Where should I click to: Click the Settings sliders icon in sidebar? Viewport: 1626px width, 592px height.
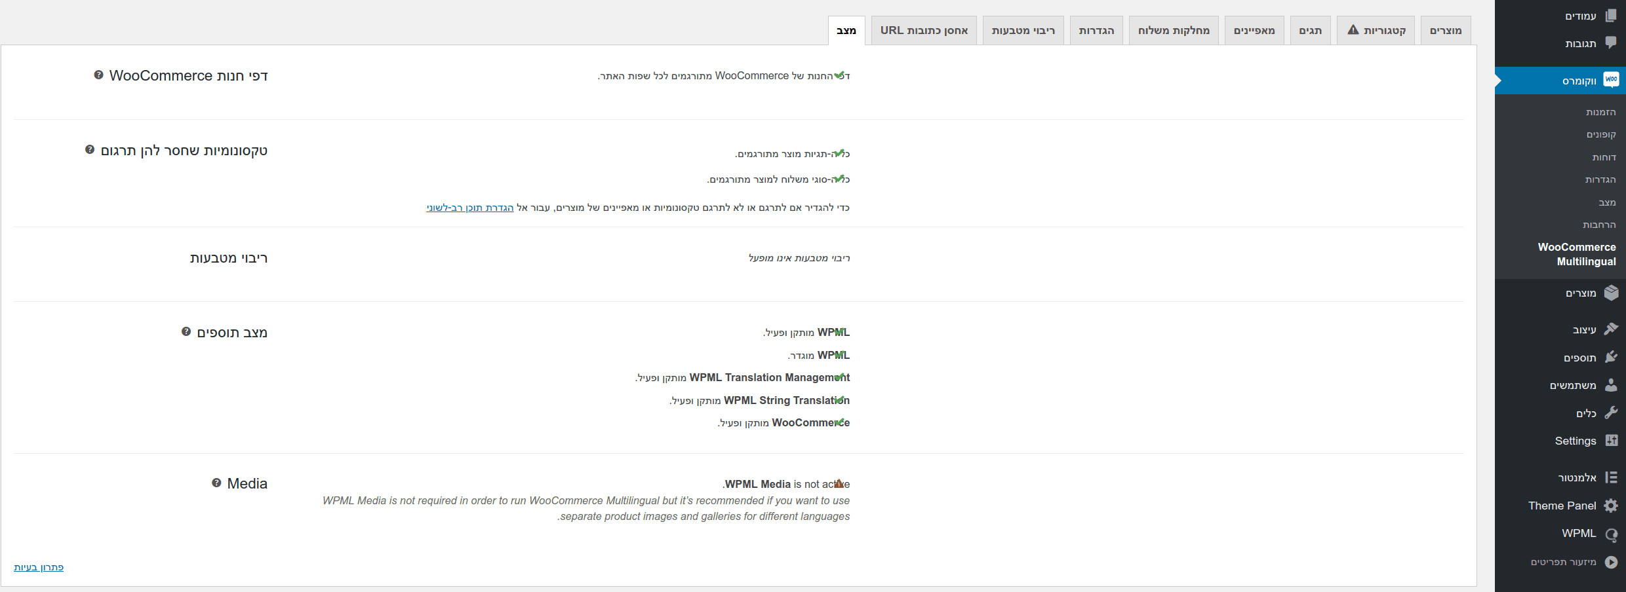tap(1611, 441)
